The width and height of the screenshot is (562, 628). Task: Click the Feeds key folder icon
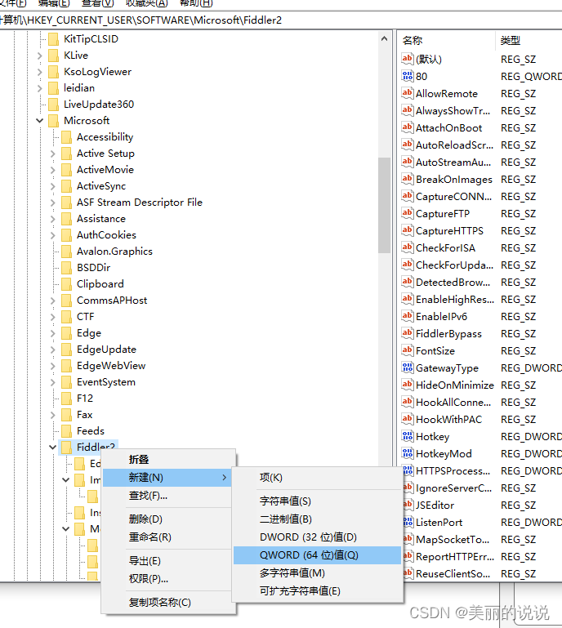pos(66,431)
